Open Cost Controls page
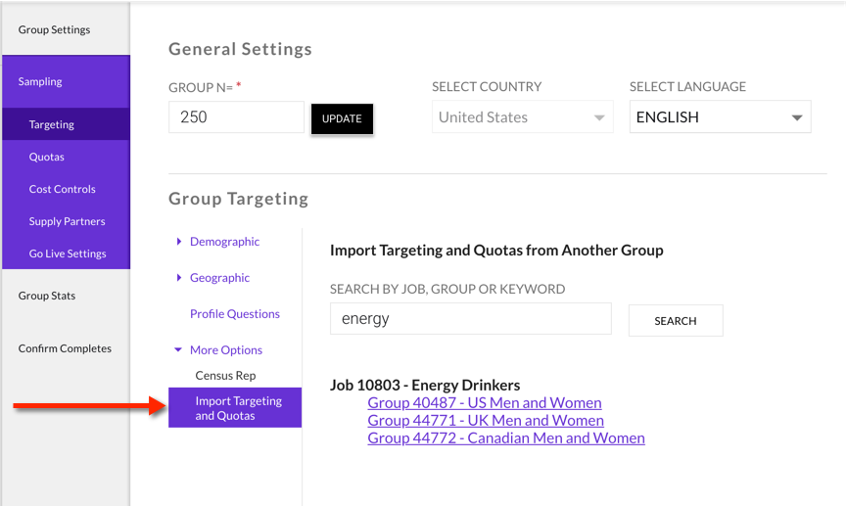847x506 pixels. (63, 189)
